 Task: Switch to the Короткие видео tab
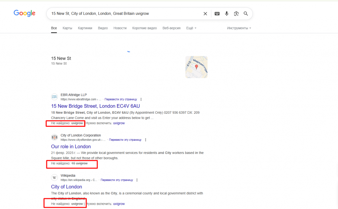pos(145,28)
